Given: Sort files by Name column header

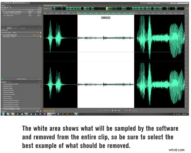Looking at the screenshot, I should click(14, 10).
